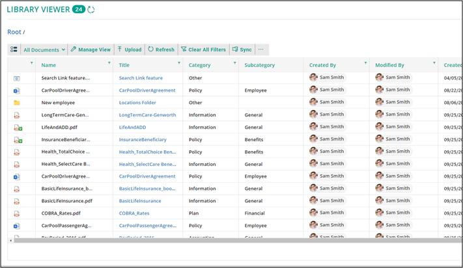Click the horizontal scrollbar track
Image resolution: width=463 pixels, height=268 pixels.
tap(238, 241)
